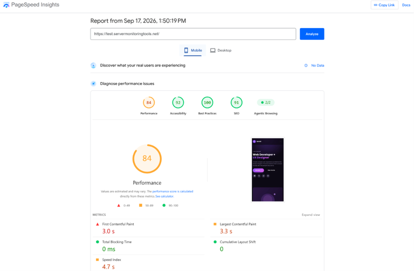Click the real users experience section icon
The image size is (414, 271).
coord(93,65)
